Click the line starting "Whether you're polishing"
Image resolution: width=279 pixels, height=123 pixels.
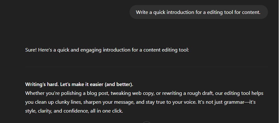point(144,93)
